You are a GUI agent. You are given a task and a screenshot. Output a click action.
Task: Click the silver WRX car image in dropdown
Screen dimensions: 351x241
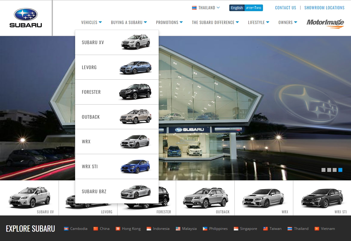[x=135, y=142]
